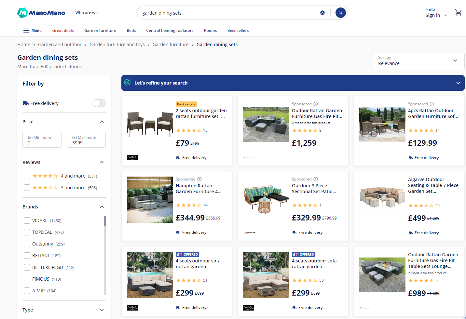Enable the Free delivery toggle
The width and height of the screenshot is (466, 319).
[x=99, y=103]
